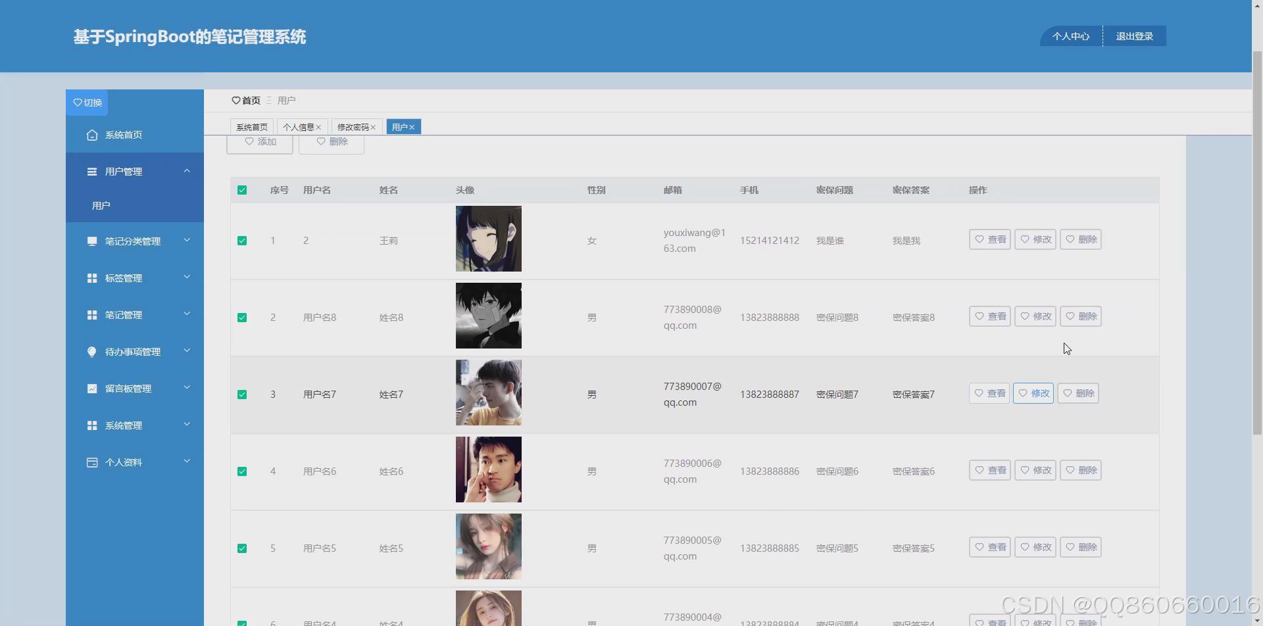Click 删除 for 用户名5

[x=1081, y=547]
